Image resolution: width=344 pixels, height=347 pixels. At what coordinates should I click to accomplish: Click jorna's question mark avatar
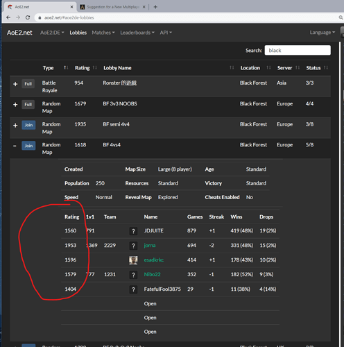pyautogui.click(x=133, y=246)
